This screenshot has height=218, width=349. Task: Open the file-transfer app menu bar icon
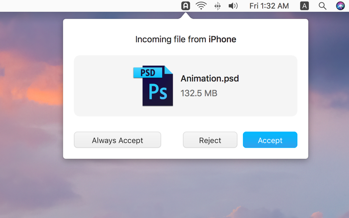click(185, 6)
